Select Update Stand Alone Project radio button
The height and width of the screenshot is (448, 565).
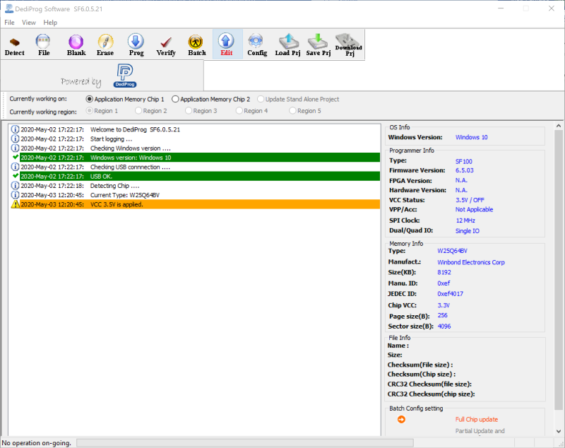[x=261, y=99]
